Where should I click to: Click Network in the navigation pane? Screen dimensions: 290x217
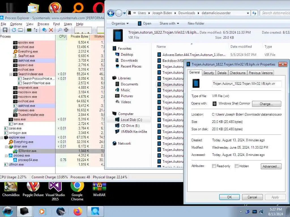124,144
